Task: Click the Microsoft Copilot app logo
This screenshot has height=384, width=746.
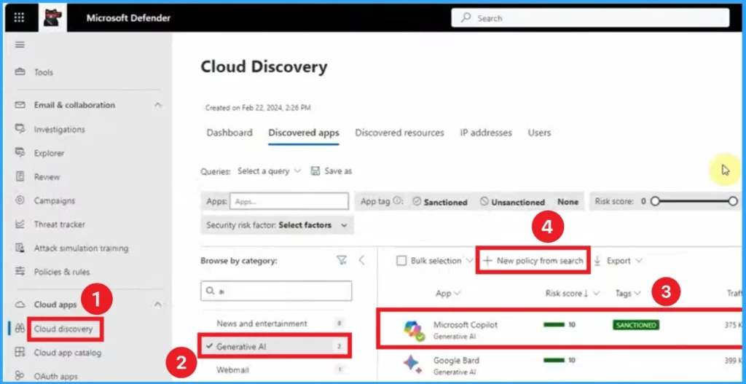Action: [413, 330]
